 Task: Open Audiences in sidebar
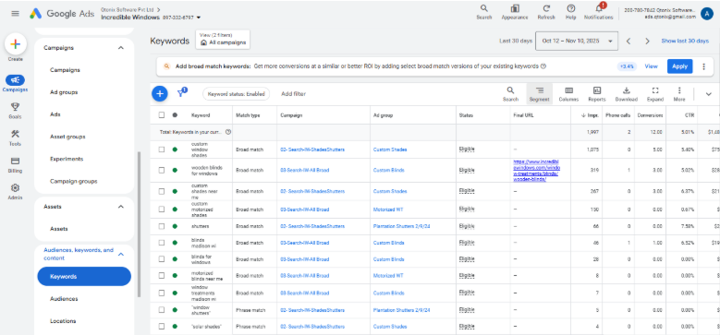[64, 299]
